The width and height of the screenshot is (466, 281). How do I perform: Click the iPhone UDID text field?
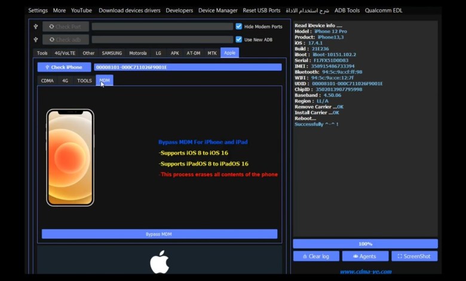(x=188, y=67)
